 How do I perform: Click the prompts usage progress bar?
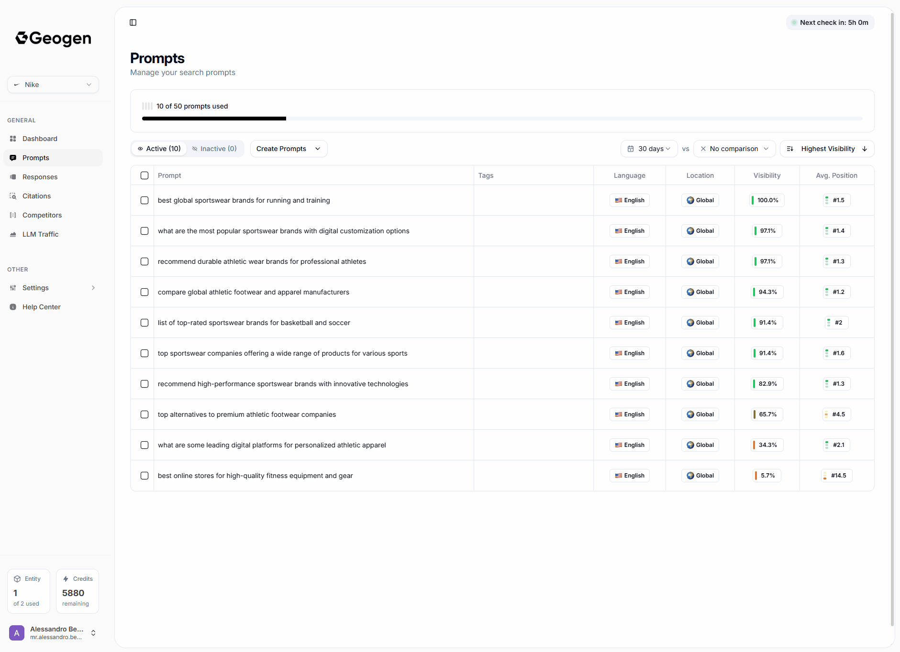(x=502, y=119)
